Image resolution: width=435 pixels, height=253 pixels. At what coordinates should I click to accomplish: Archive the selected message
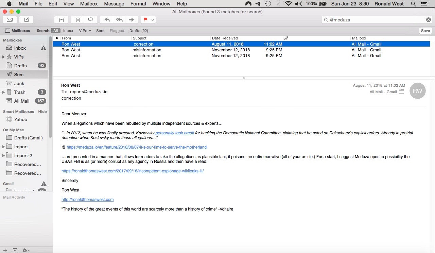tap(62, 20)
